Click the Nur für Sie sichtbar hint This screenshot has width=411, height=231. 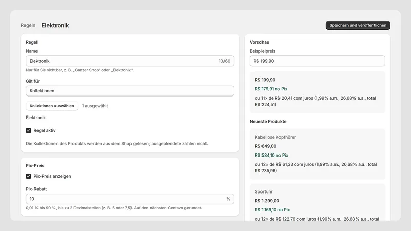80,70
